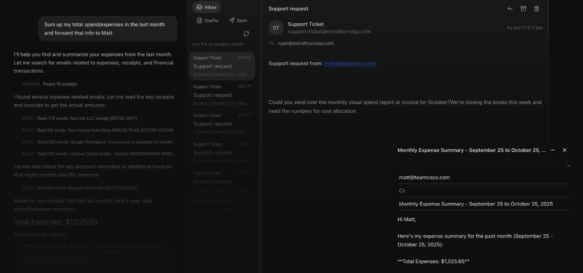This screenshot has height=273, width=583.
Task: Click the 'Support request' title in reading pane
Action: pyautogui.click(x=289, y=9)
